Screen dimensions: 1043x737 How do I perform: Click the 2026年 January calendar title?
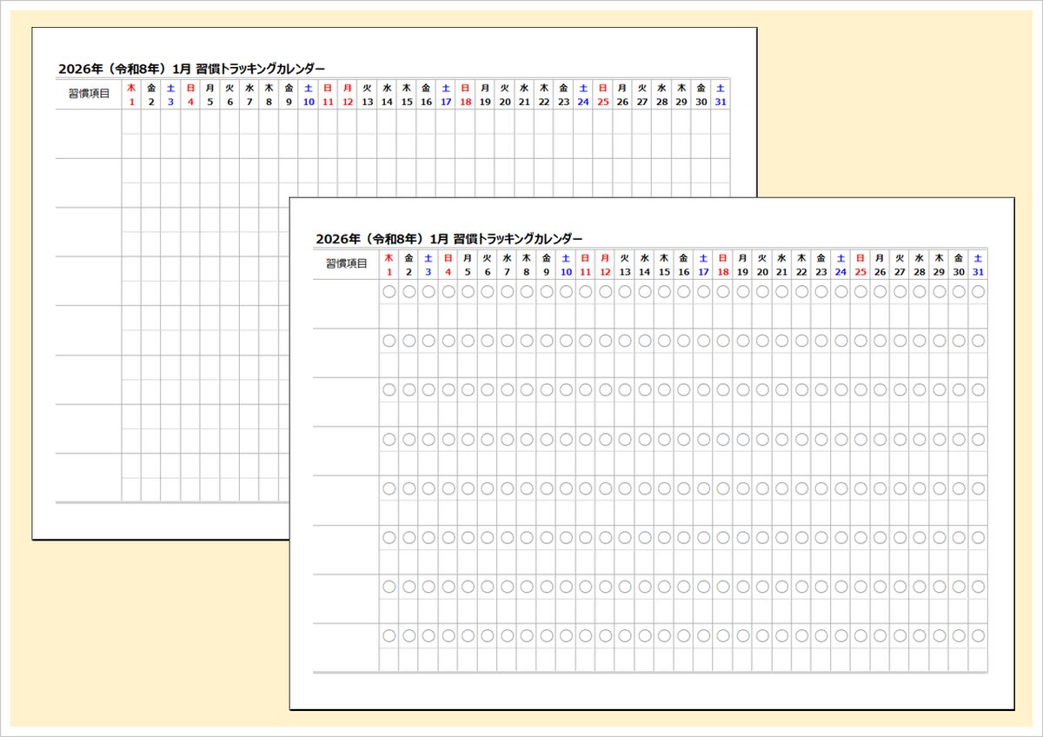click(450, 237)
